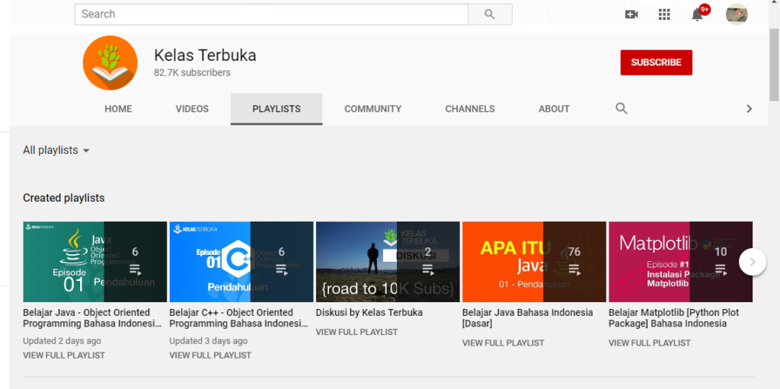Image resolution: width=780 pixels, height=389 pixels.
Task: Click the channel search magnifier icon
Action: tap(622, 108)
